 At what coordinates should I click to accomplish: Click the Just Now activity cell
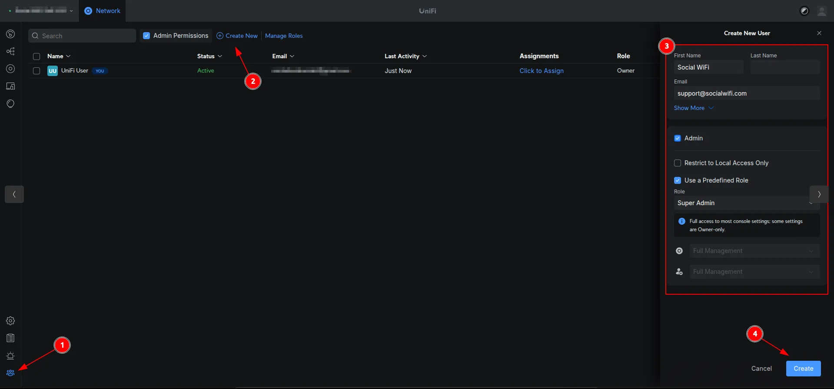(x=398, y=71)
